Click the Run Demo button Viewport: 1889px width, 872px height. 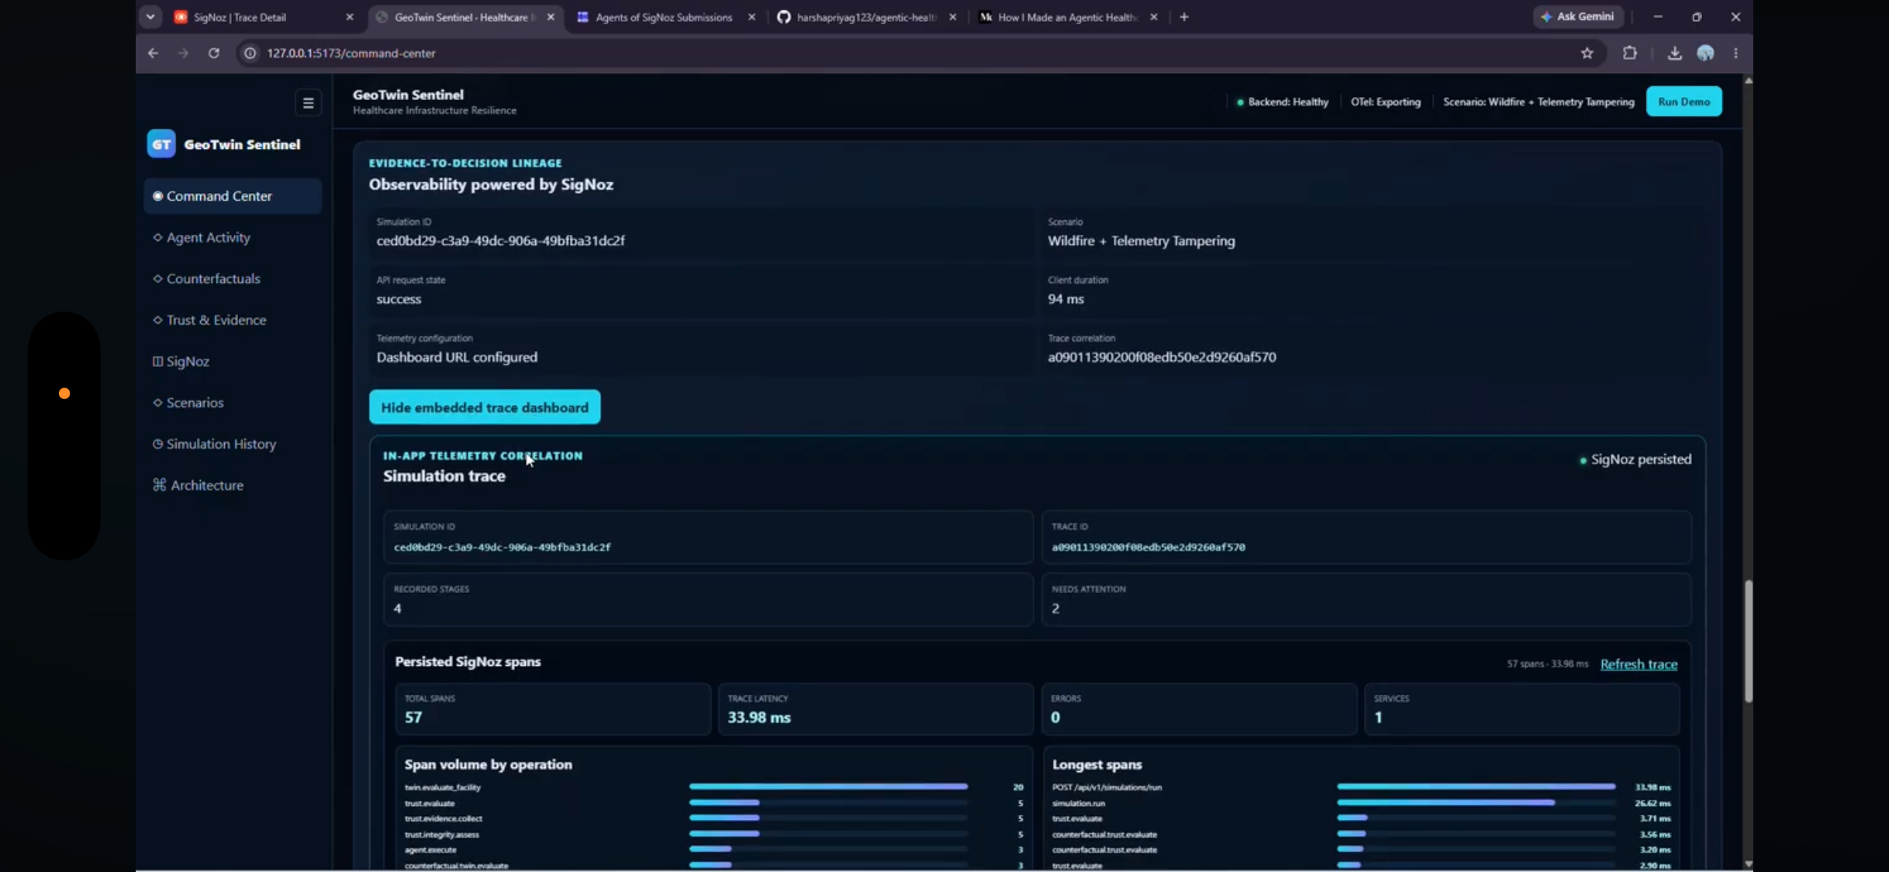[1684, 102]
